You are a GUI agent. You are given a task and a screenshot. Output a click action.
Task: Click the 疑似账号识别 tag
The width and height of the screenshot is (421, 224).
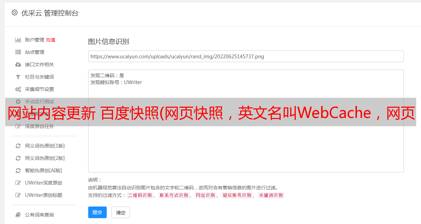click(x=237, y=195)
